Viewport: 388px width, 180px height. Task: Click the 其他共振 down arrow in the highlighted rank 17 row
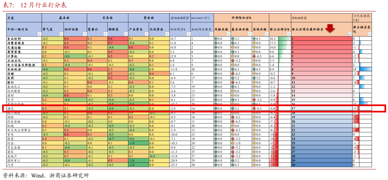(x=254, y=108)
